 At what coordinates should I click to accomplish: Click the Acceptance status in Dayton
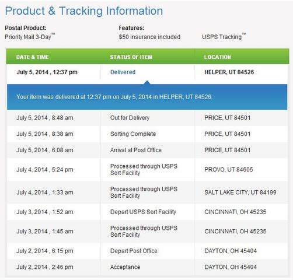click(125, 267)
